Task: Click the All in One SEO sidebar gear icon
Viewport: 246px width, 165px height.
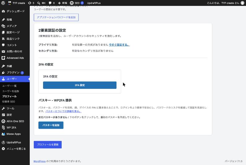Action: (3, 121)
